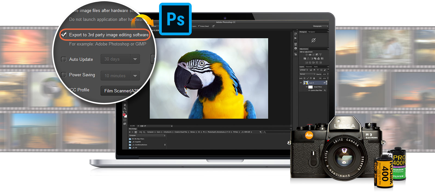Select the white Smart Filters mask thumbnail
Image resolution: width=435 pixels, height=196 pixels.
[310, 87]
